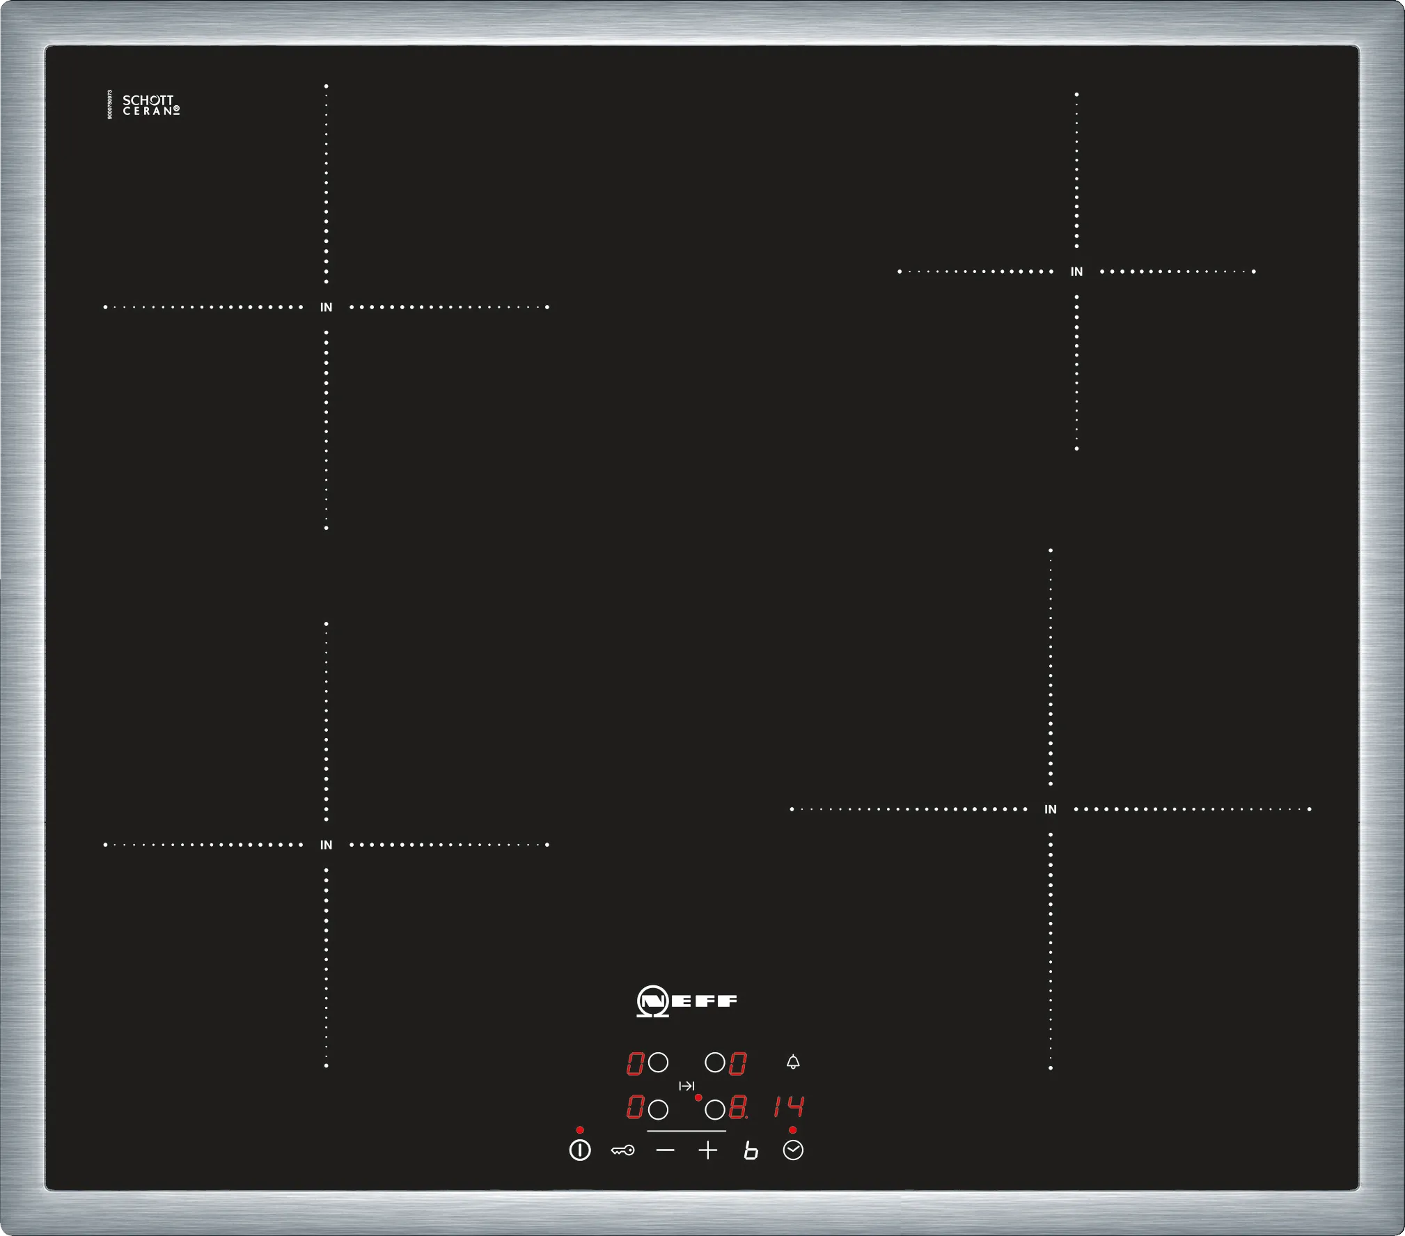
Task: Select the rear-left zone circle
Action: (x=658, y=1062)
